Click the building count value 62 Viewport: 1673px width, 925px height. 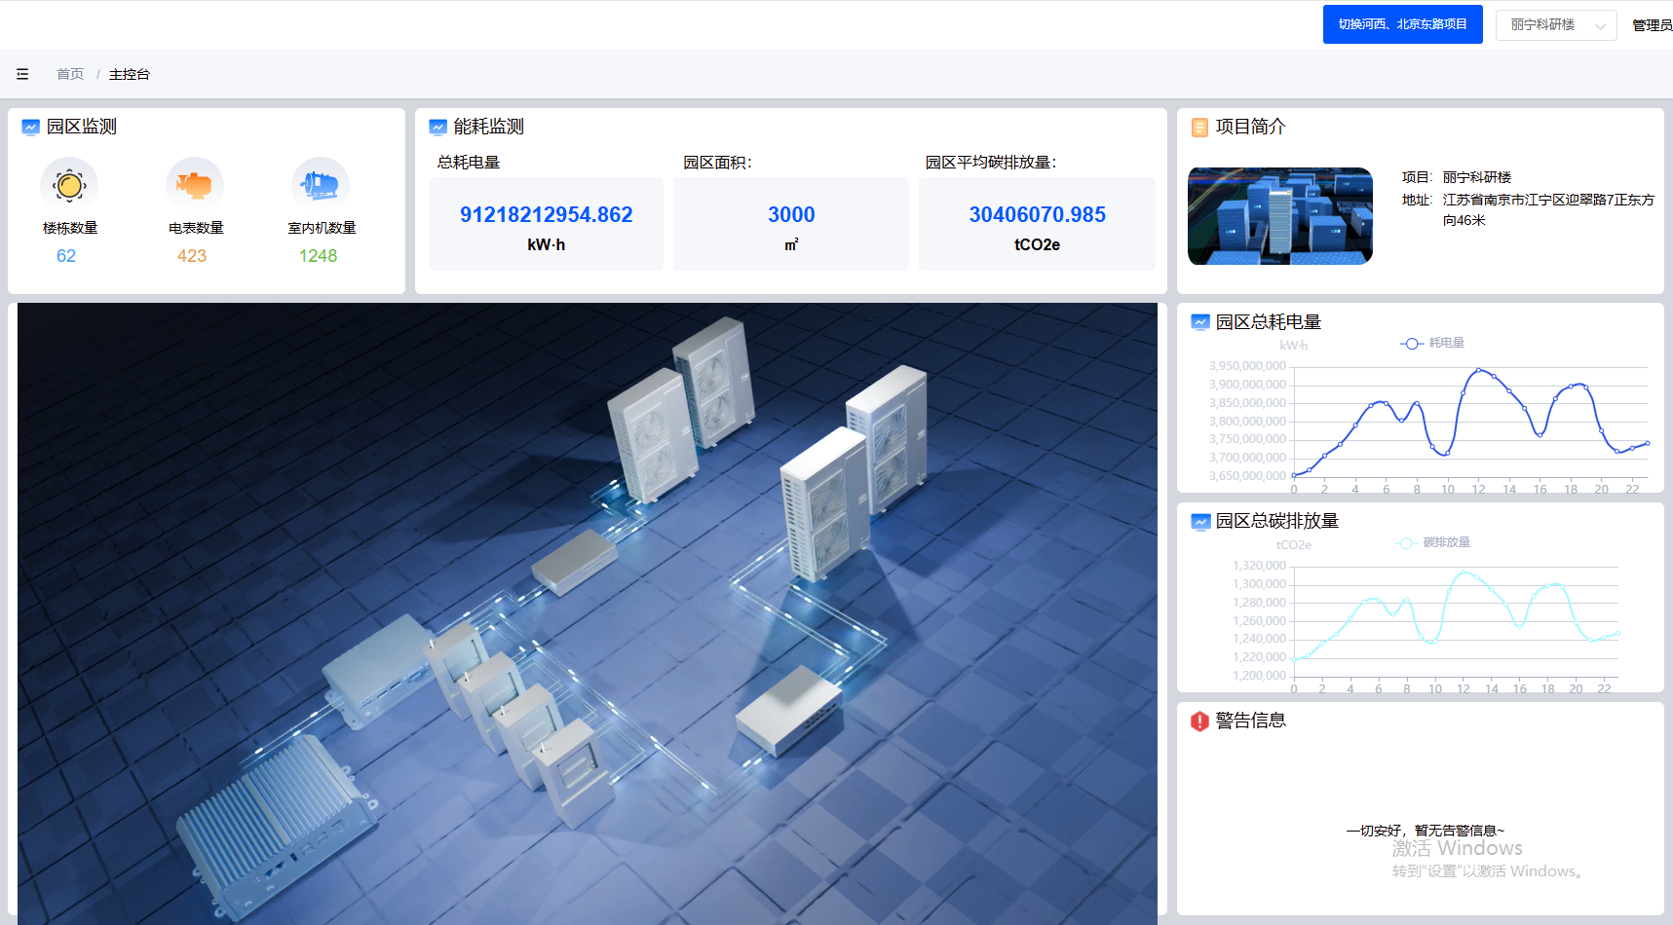click(x=66, y=256)
